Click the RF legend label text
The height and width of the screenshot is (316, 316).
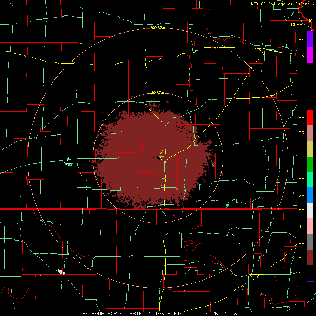click(301, 39)
